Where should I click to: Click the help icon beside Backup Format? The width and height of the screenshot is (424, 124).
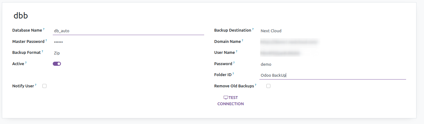pos(42,51)
